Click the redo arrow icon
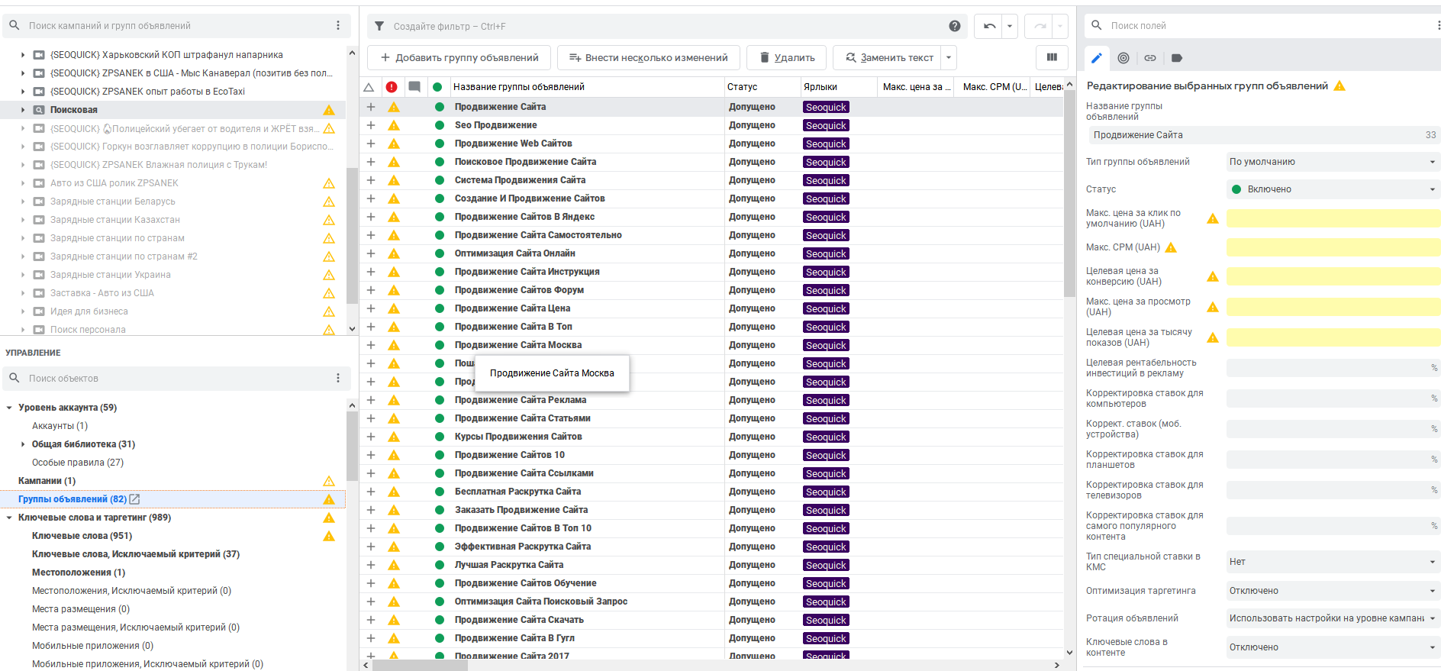1441x671 pixels. pos(1039,26)
